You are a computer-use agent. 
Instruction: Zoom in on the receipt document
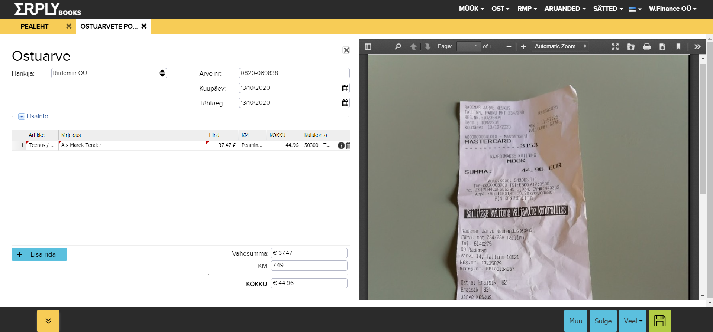tap(523, 47)
